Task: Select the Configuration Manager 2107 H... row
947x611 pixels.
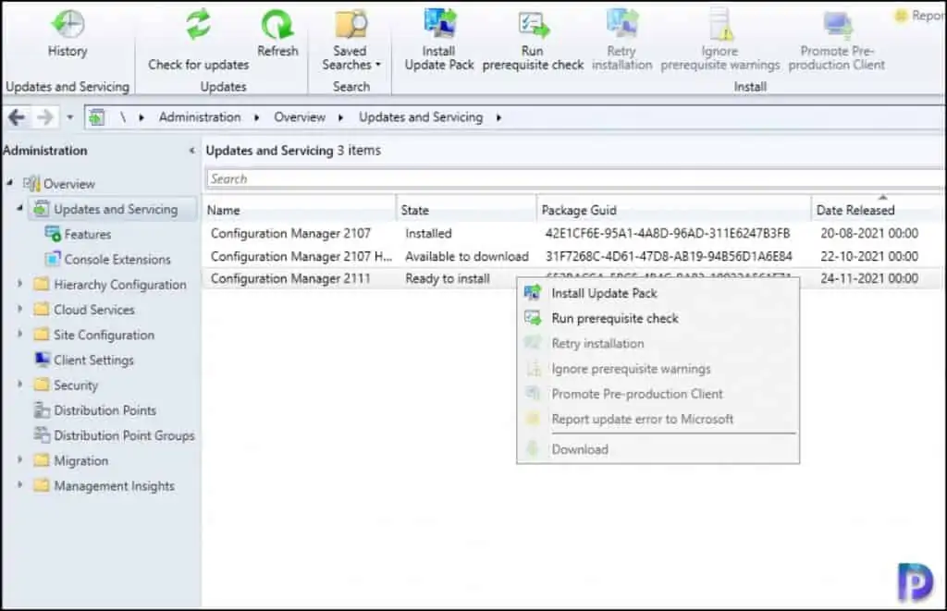Action: coord(573,256)
